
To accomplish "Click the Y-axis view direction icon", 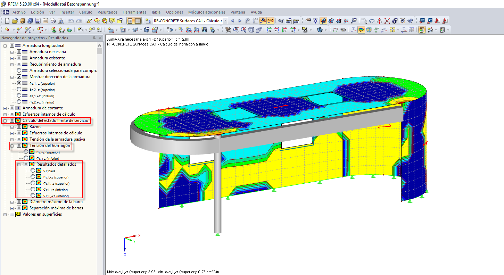I will 277,30.
